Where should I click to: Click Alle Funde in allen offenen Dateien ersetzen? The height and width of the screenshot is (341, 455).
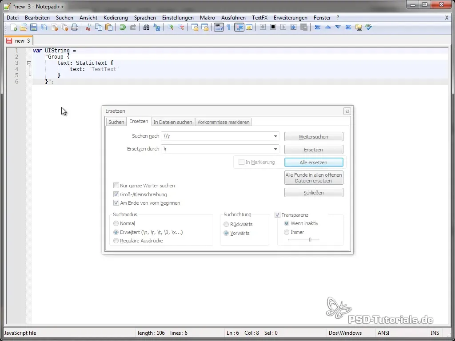click(x=314, y=178)
